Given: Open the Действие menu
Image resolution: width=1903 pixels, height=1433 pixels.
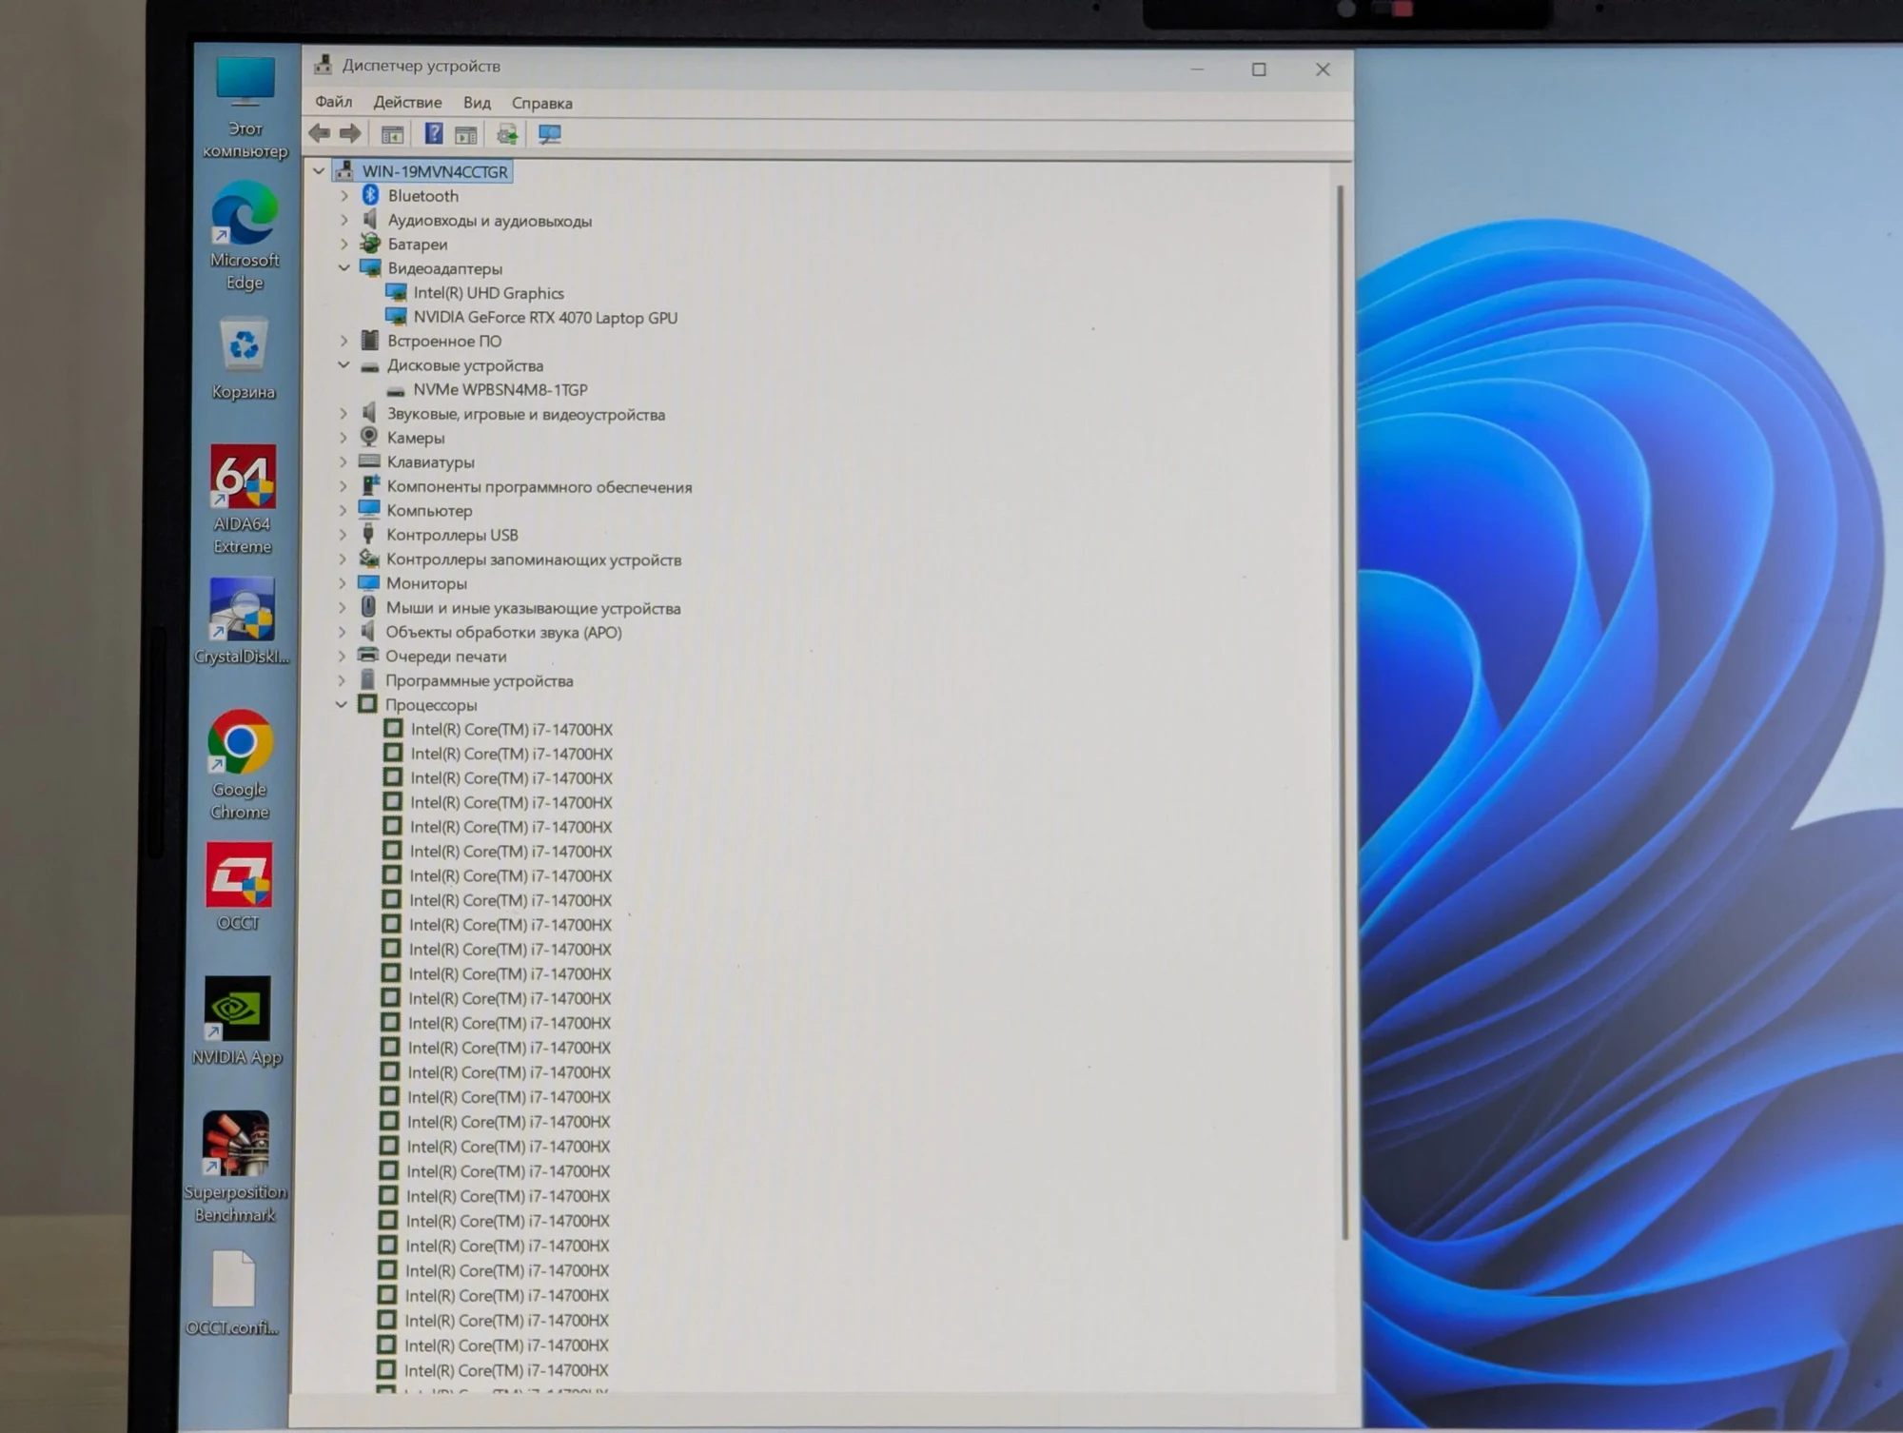Looking at the screenshot, I should point(407,102).
